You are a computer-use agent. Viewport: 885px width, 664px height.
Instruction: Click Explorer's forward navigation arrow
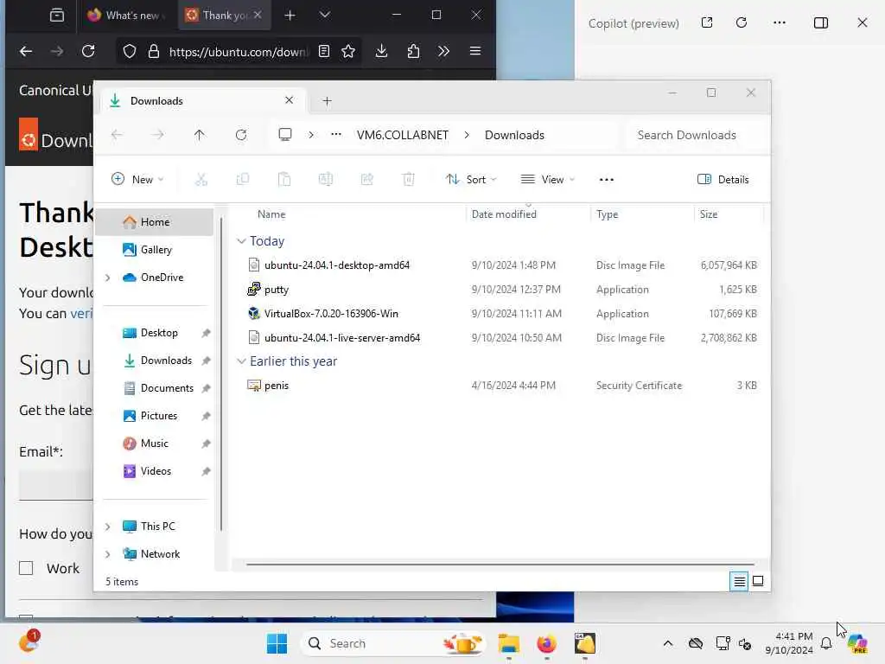coord(158,135)
